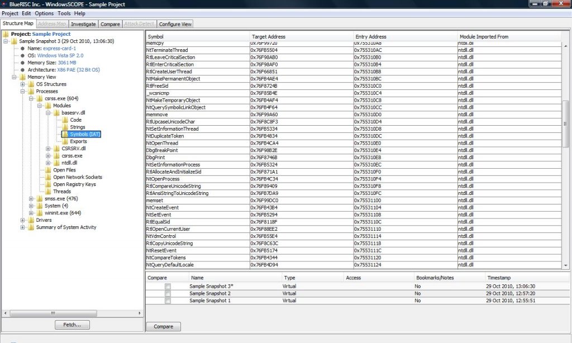Click the smss.exe (476) folder icon
This screenshot has width=572, height=343.
(40, 198)
